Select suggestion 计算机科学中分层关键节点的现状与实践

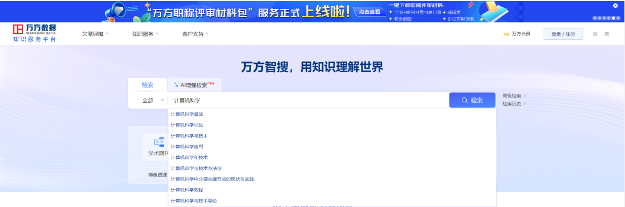[332, 179]
